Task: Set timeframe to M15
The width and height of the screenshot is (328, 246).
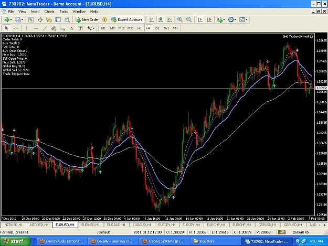Action: click(121, 28)
